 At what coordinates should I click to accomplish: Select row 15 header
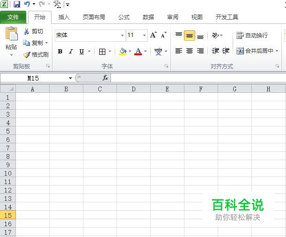point(8,215)
